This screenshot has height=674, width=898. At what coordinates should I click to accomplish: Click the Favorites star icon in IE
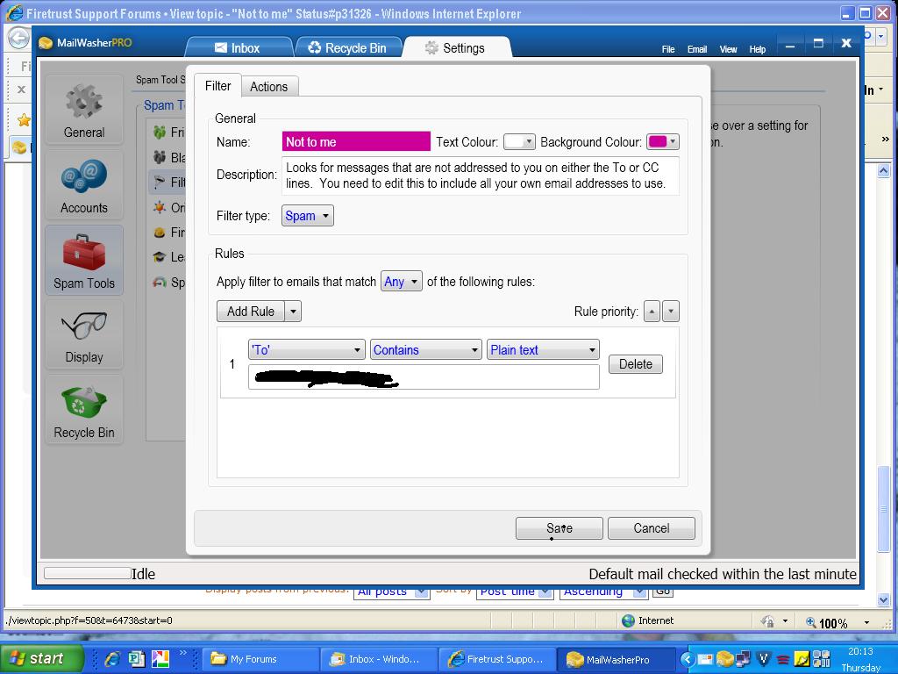tap(24, 120)
